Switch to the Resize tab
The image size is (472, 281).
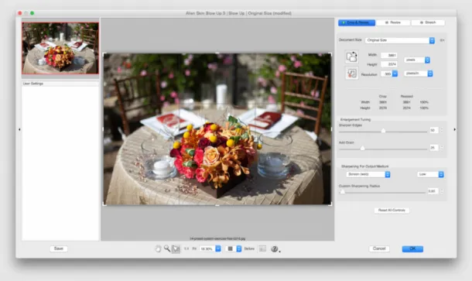click(393, 22)
